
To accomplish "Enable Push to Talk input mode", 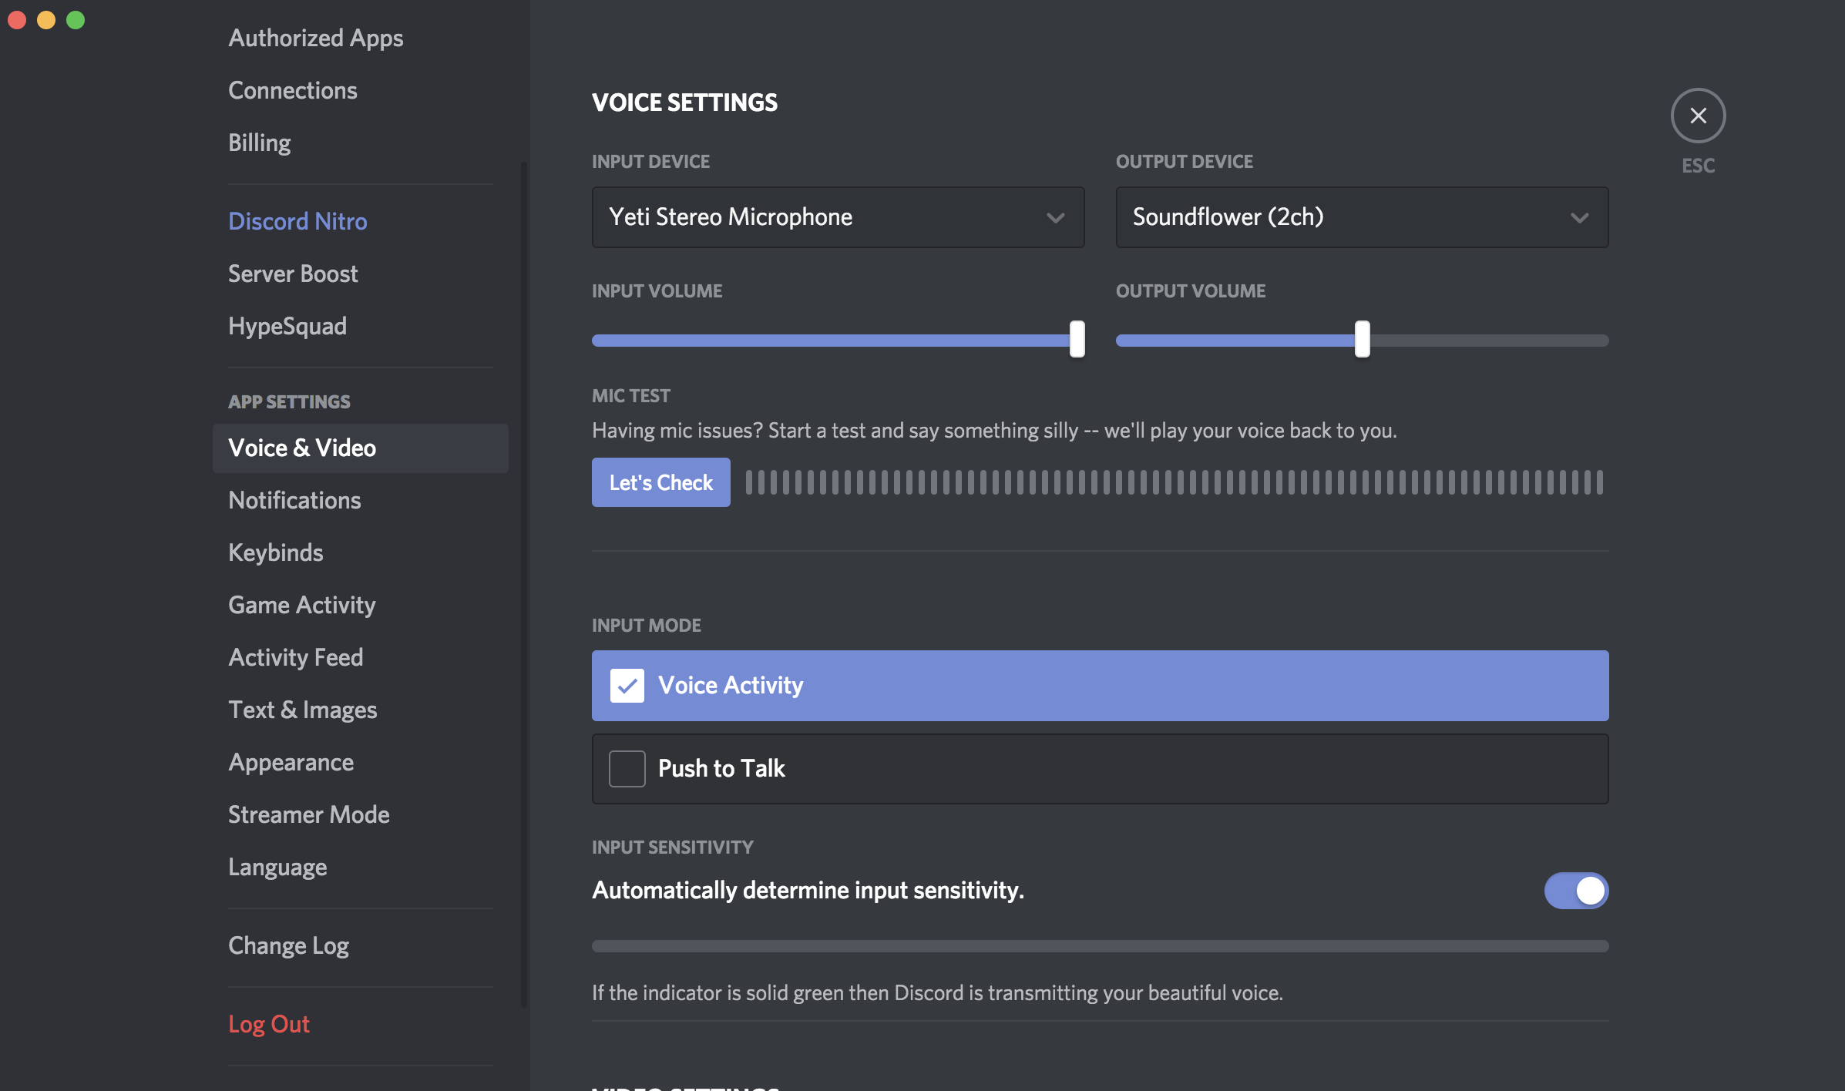I will (627, 767).
